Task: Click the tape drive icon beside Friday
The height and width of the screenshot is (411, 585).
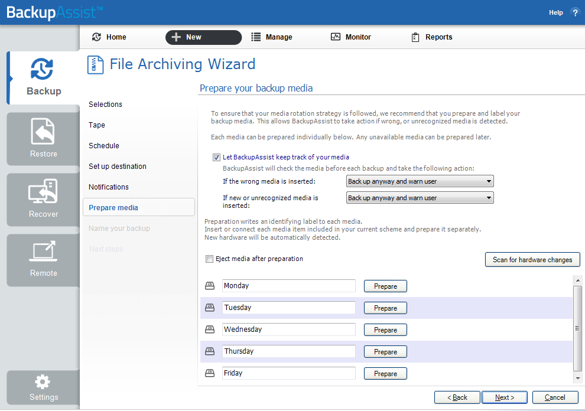Action: click(210, 373)
